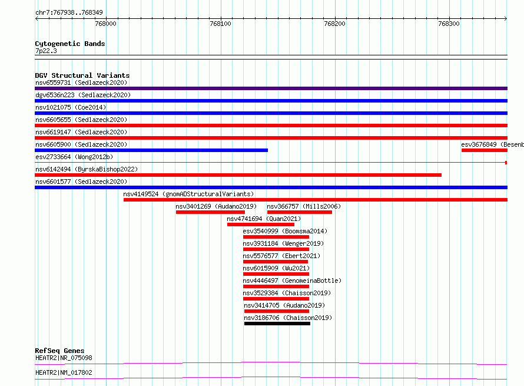This screenshot has width=524, height=386.
Task: Select the red nsv3401269 variant bar
Action: (x=211, y=212)
